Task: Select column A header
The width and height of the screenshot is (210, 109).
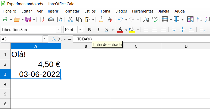Action: [36, 46]
